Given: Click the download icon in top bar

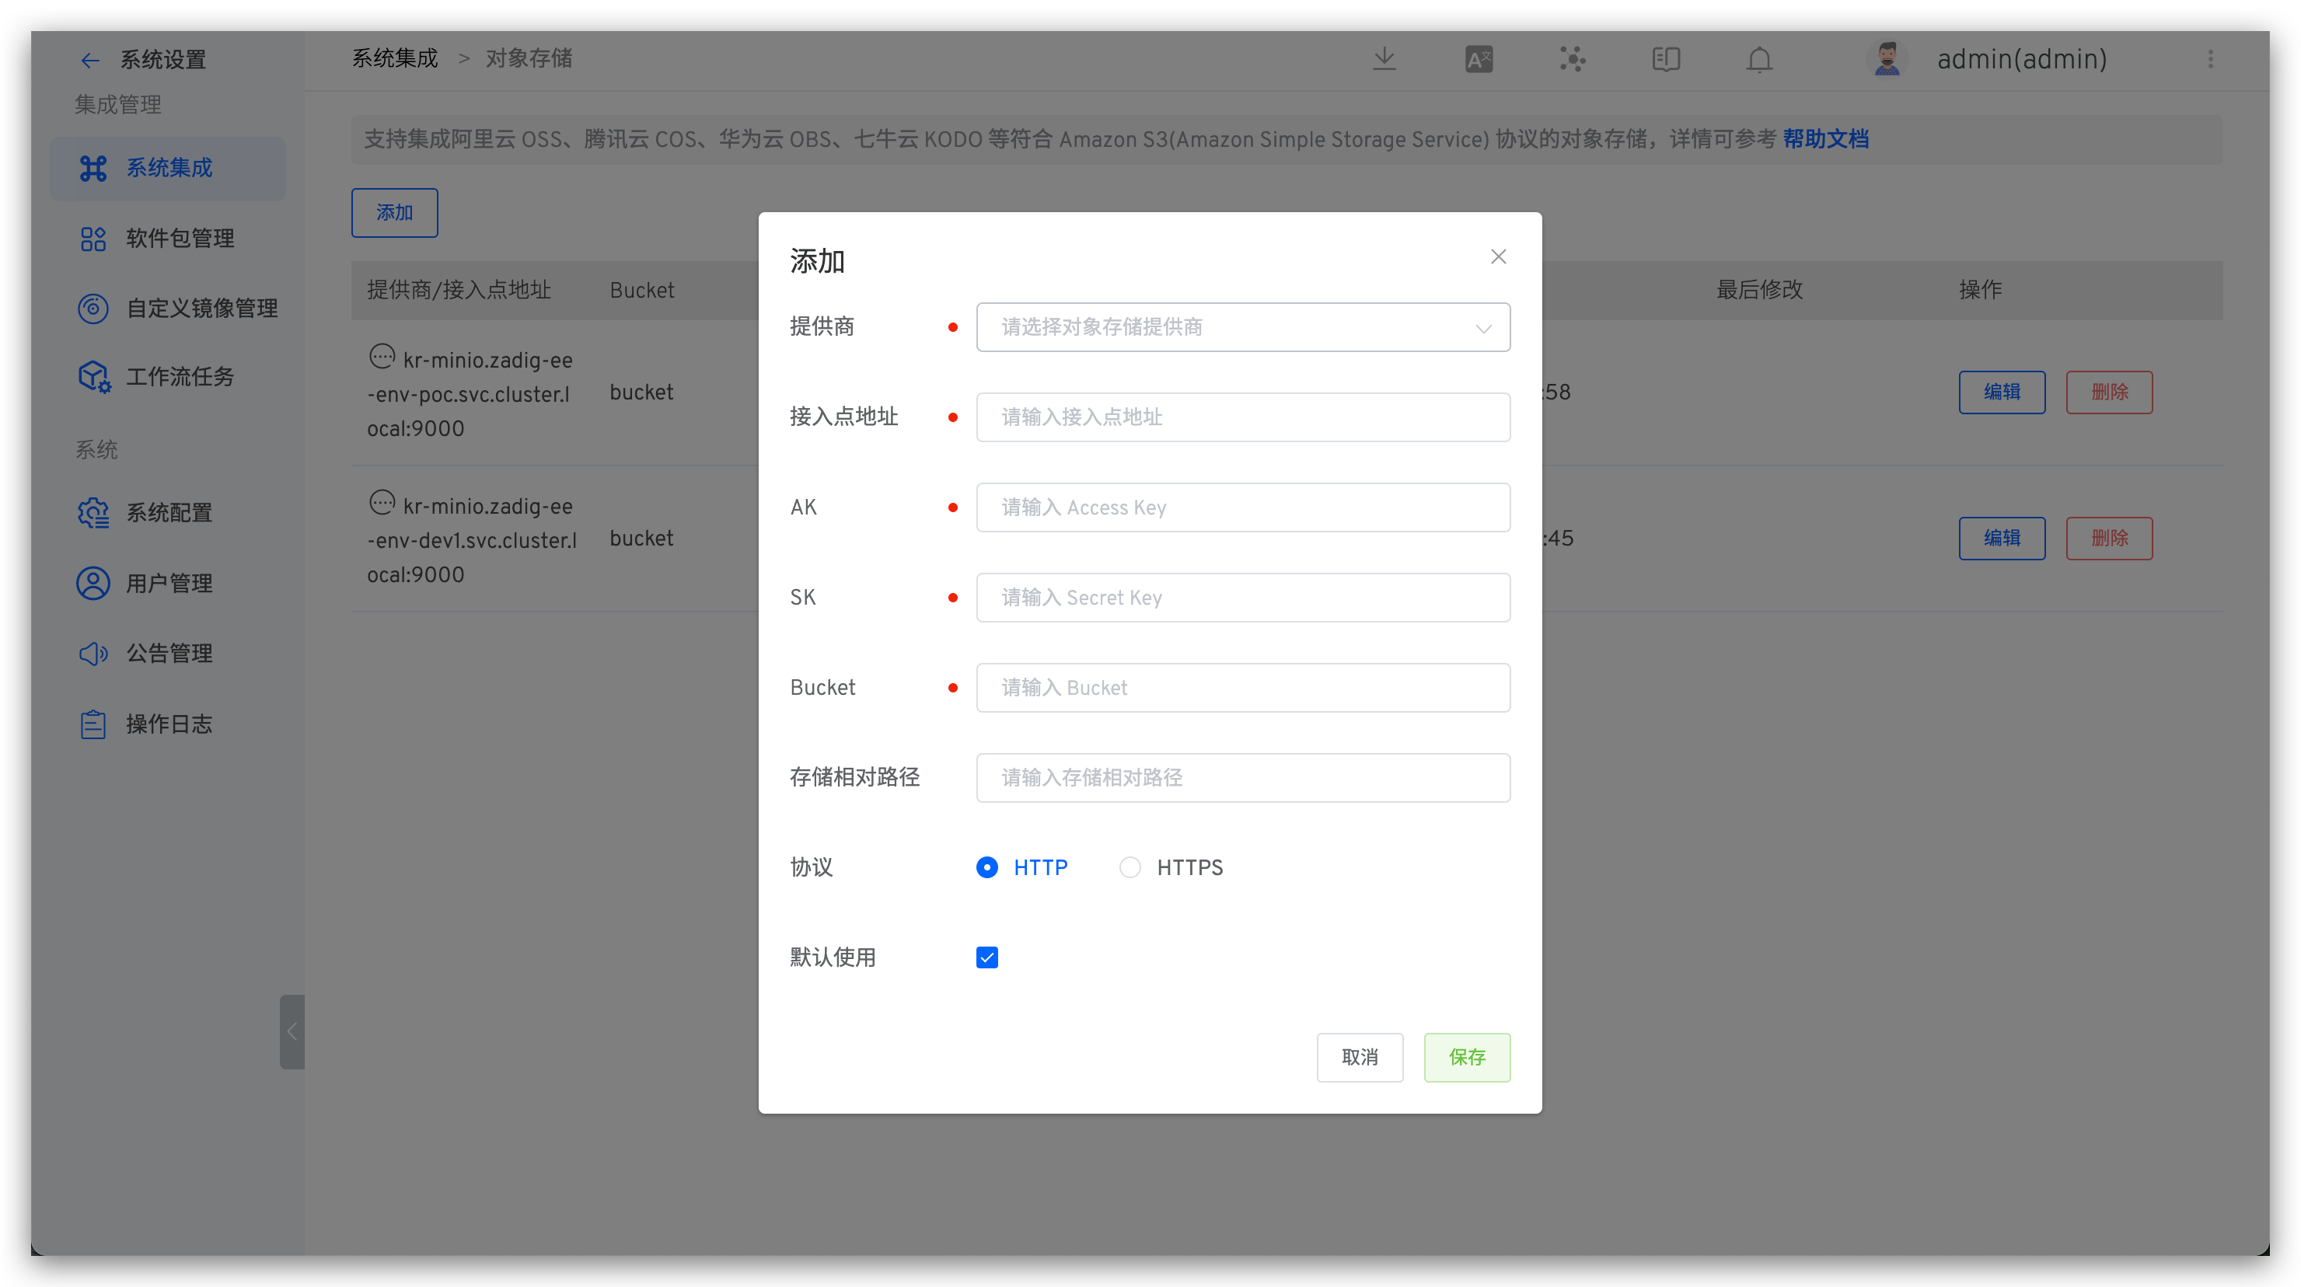Looking at the screenshot, I should [x=1384, y=59].
